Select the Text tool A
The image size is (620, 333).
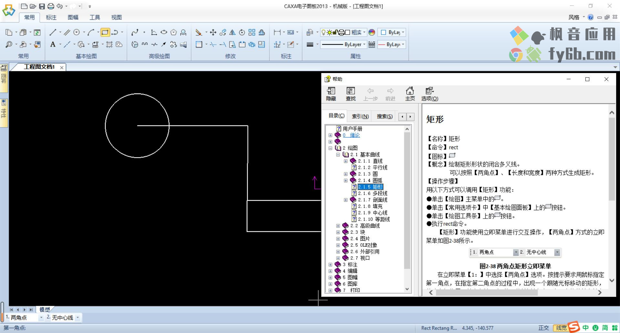click(53, 44)
